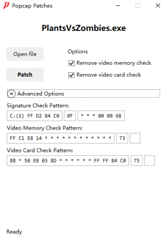
Task: Click the disabled maximize window button
Action: pos(138,6)
